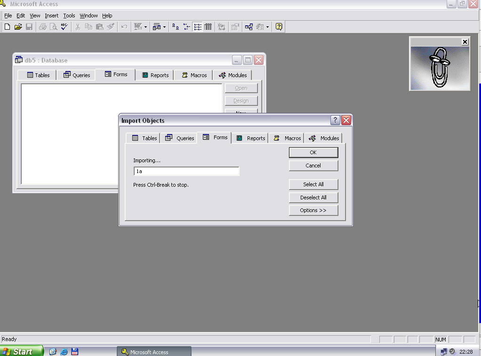Switch to Macros tab in Import Objects dialog
The height and width of the screenshot is (356, 481).
point(287,138)
